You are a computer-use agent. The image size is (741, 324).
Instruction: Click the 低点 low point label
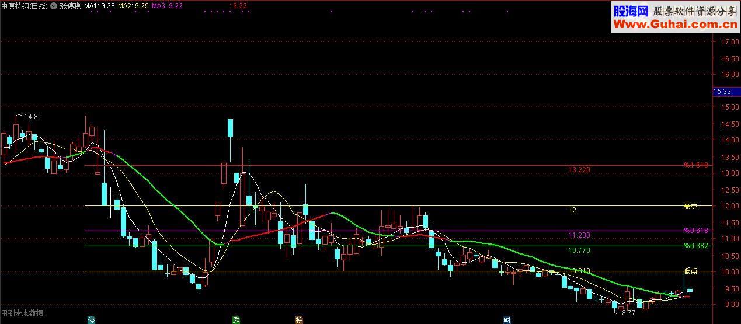coord(691,271)
